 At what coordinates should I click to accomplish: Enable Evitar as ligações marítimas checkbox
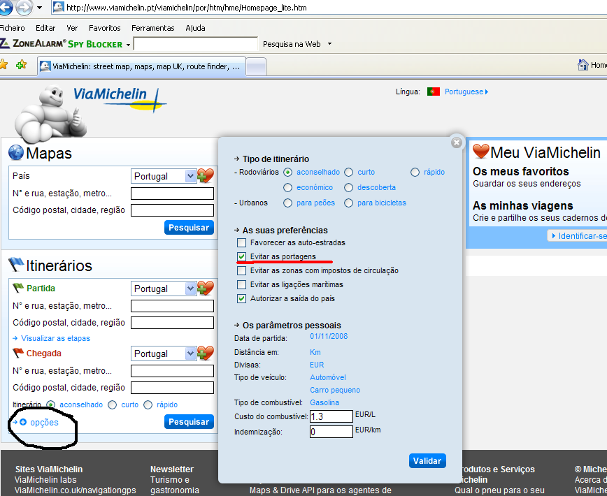(x=241, y=284)
